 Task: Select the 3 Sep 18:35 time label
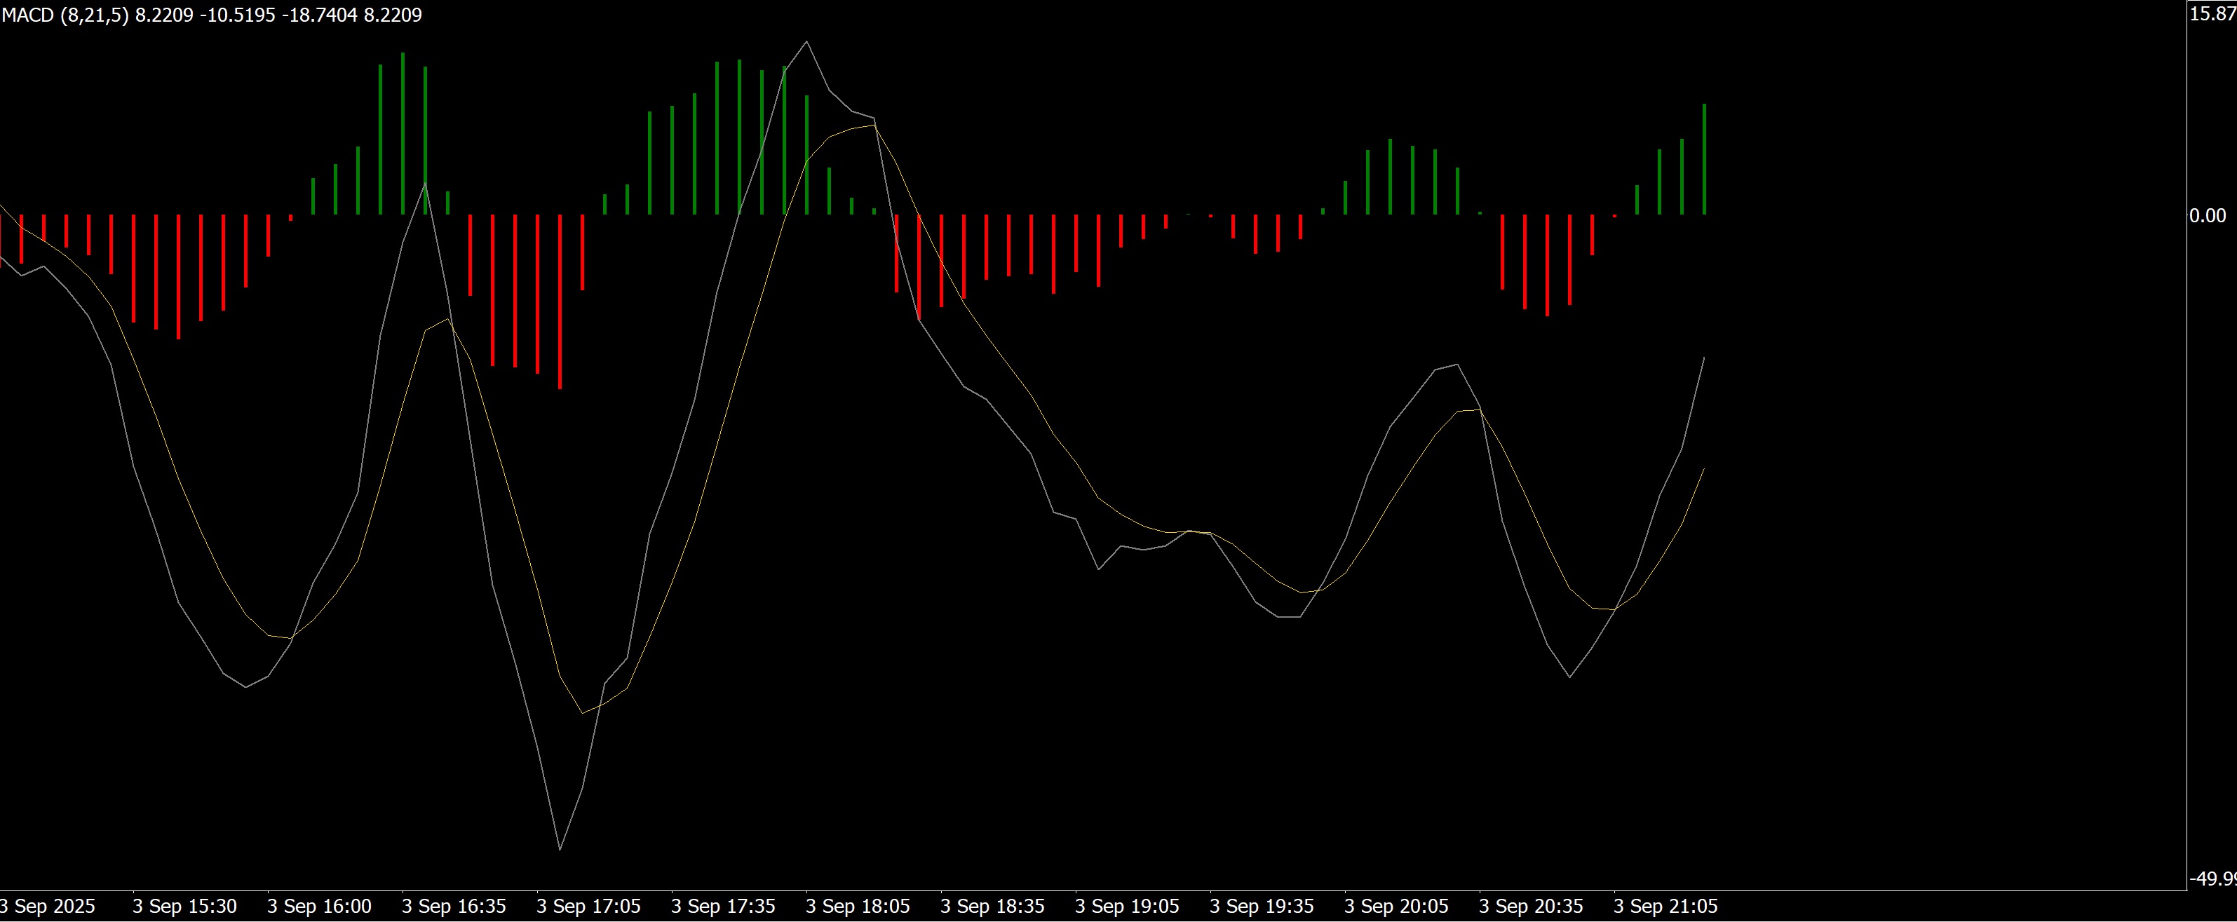[992, 907]
